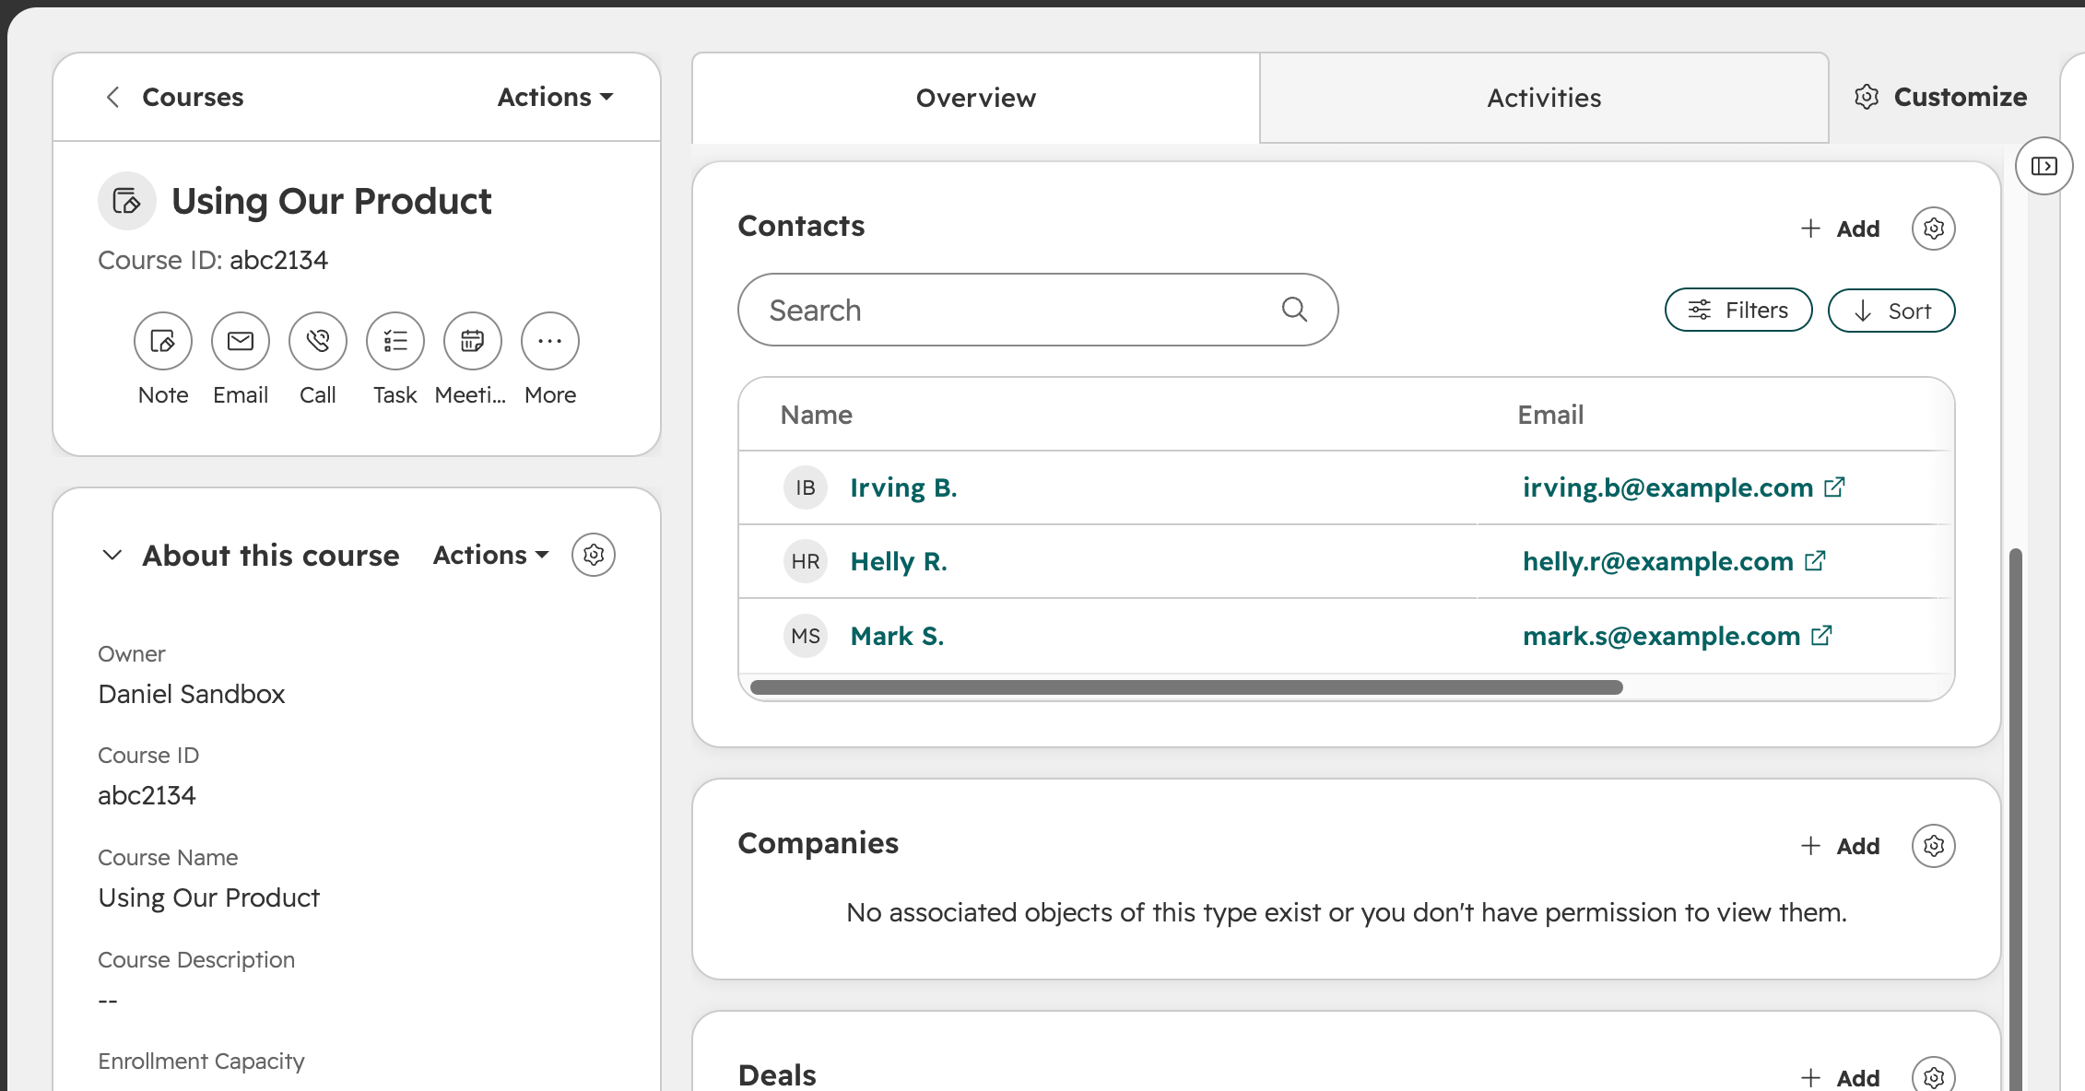Click the page vertical scrollbar
The image size is (2085, 1091).
coord(2016,819)
